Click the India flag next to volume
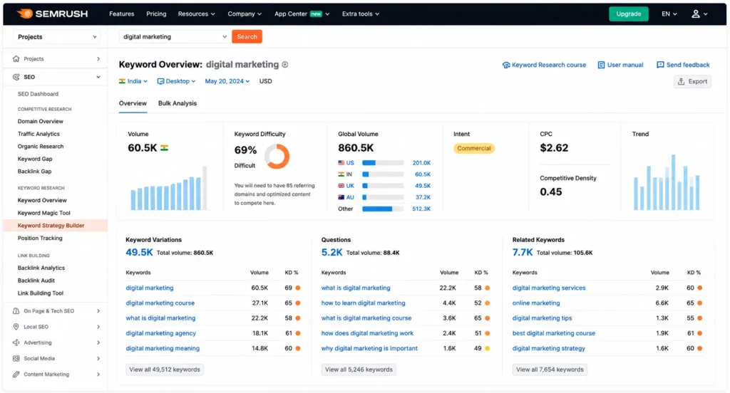Image resolution: width=730 pixels, height=393 pixels. (x=165, y=148)
